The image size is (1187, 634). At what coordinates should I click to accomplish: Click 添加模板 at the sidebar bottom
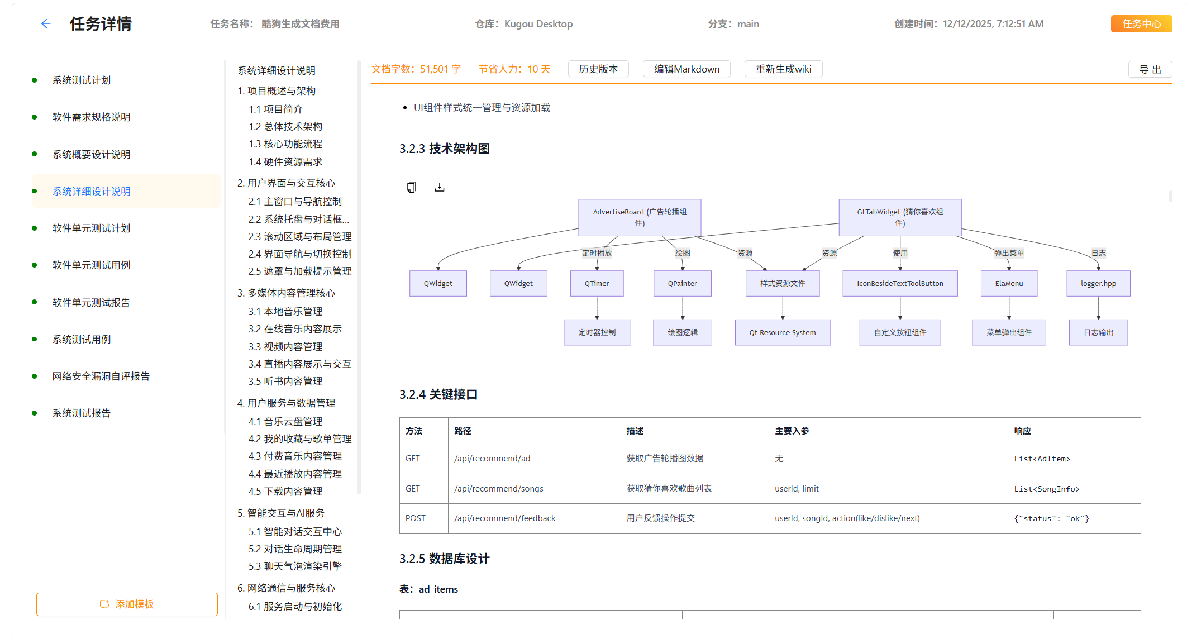(127, 604)
